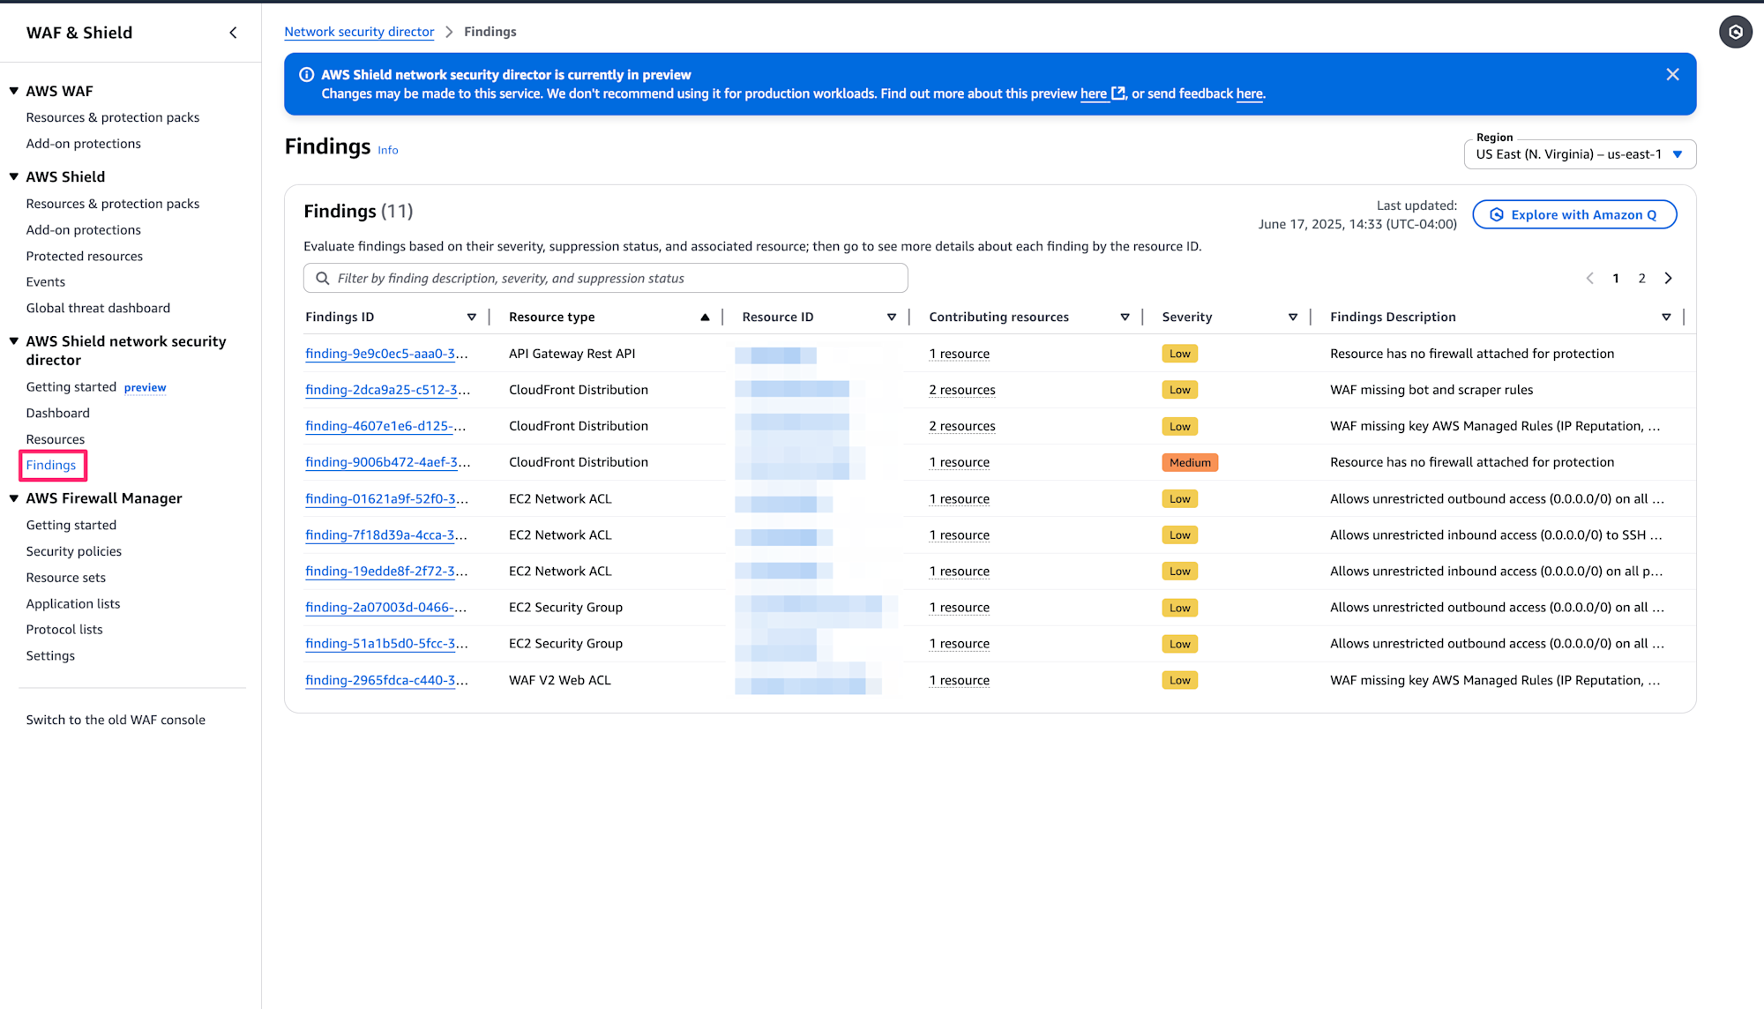
Task: Open the external preview 'here' link
Action: tap(1102, 93)
